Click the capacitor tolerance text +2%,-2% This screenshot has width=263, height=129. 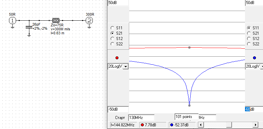[x=40, y=28]
